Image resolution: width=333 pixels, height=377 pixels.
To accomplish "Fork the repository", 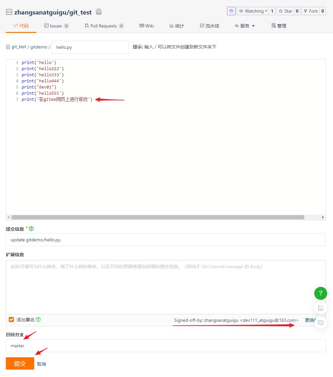I will (x=311, y=11).
